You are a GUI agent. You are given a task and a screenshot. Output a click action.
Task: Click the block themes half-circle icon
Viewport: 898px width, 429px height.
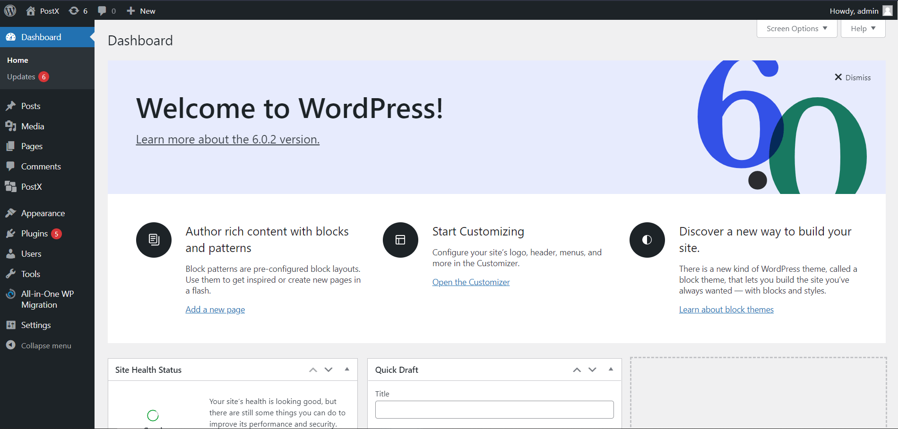pos(647,240)
